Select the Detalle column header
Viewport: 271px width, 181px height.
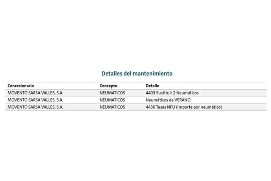tap(152, 86)
